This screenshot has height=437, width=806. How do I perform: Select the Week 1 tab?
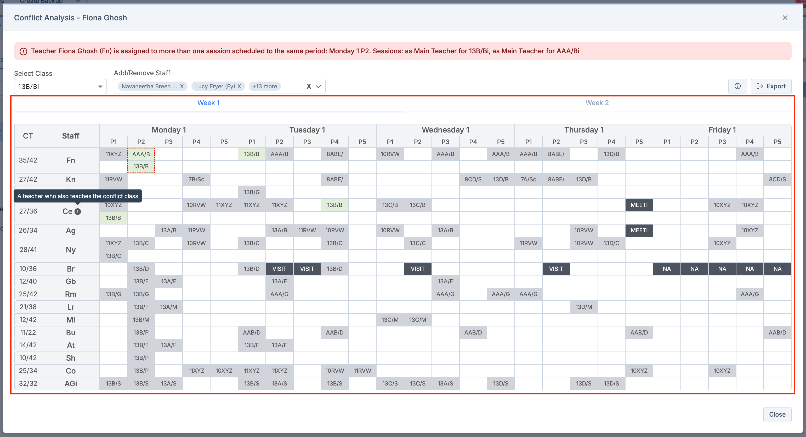click(208, 103)
